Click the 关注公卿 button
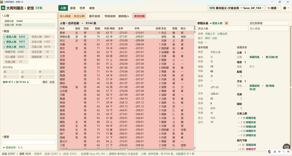Screen dimensions: 292x156 point(79,16)
